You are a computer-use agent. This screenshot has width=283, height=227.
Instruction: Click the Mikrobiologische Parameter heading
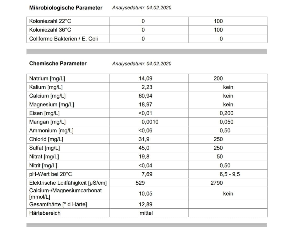pyautogui.click(x=66, y=8)
